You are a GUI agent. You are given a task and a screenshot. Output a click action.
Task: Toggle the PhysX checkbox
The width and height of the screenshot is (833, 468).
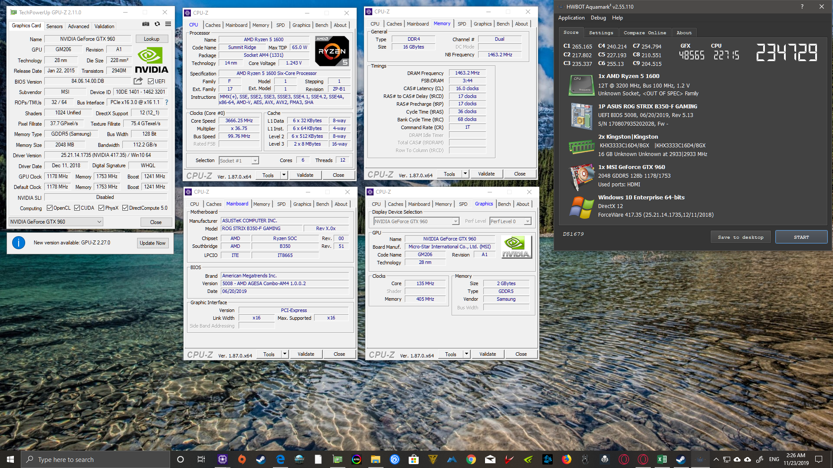tap(101, 208)
